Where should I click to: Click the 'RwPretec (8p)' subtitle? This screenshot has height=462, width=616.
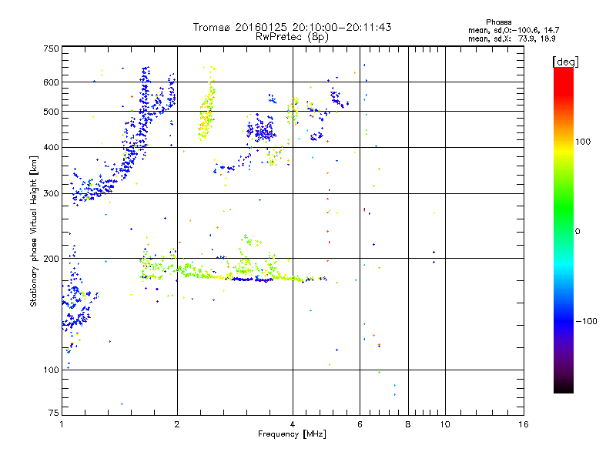pos(292,37)
